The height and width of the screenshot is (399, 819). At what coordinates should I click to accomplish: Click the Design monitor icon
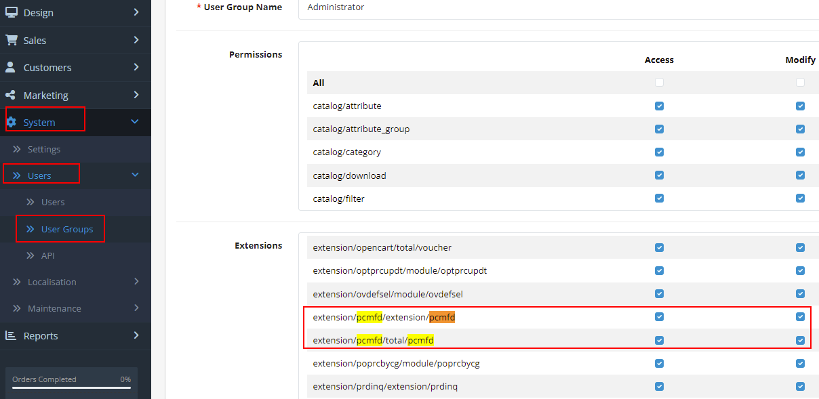click(11, 12)
